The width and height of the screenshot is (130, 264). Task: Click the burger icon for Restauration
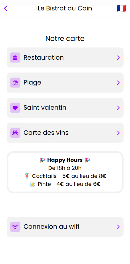click(15, 58)
